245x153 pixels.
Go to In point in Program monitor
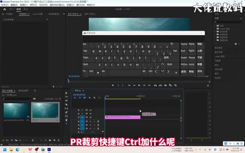coord(129,85)
